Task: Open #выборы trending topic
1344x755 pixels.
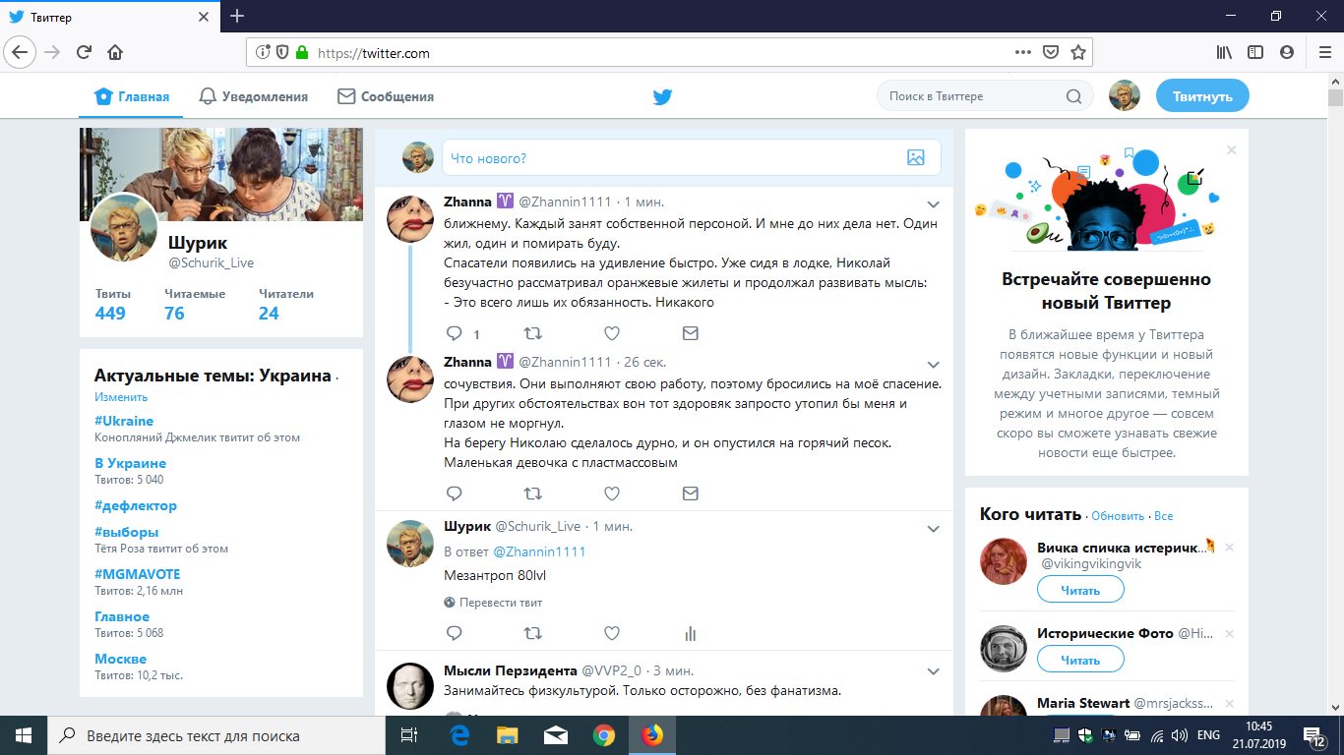Action: (x=127, y=532)
